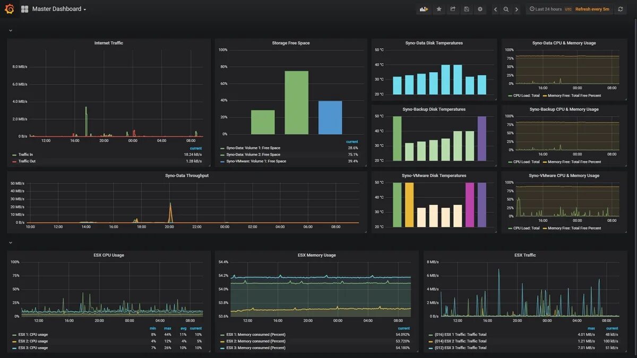Open Syno-Data CPU & Memory Usage panel menu
Viewport: 637px width, 358px height.
564,43
